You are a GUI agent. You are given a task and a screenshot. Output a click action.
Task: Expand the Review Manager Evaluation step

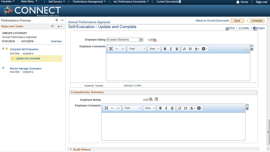[3, 68]
